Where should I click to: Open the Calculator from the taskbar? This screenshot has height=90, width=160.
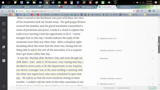click(71, 2)
